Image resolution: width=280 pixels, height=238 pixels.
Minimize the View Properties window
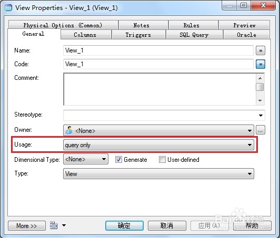coord(229,6)
